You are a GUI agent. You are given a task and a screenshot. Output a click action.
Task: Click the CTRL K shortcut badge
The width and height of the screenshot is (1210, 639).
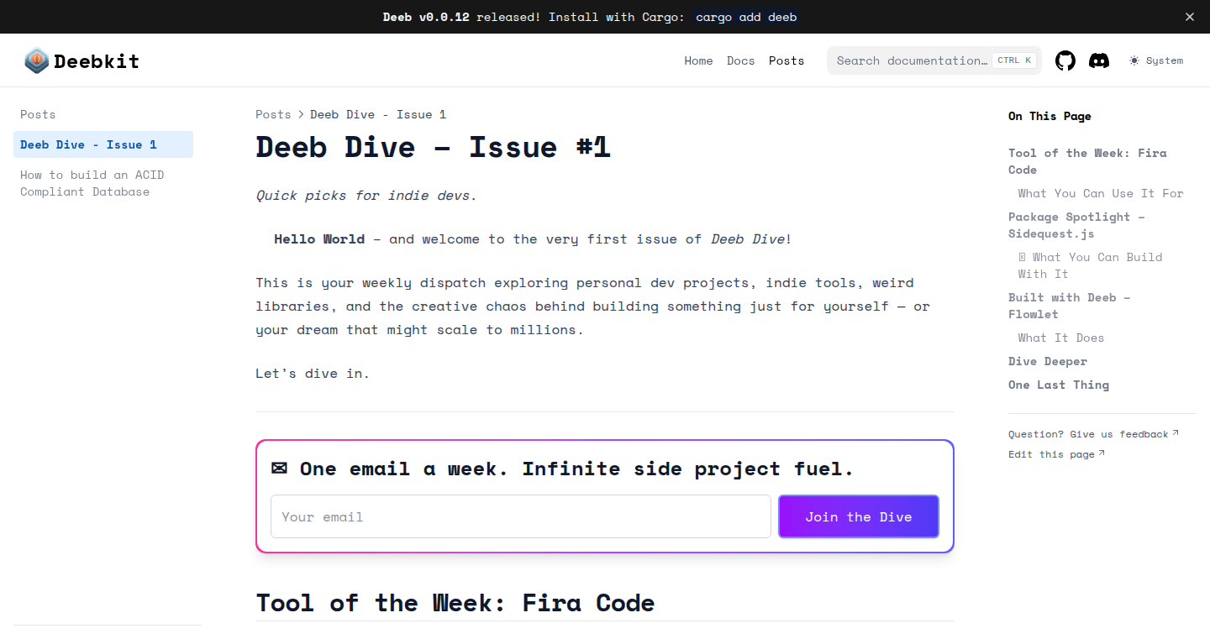point(1014,60)
